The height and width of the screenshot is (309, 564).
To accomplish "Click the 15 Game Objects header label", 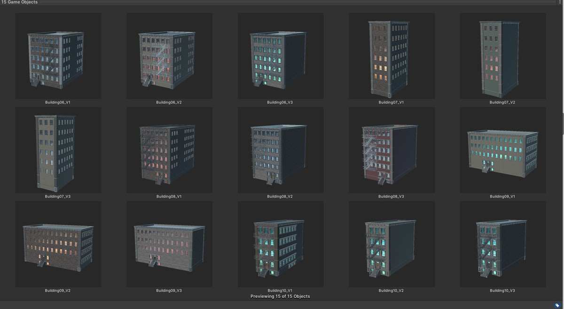I will tap(20, 2).
